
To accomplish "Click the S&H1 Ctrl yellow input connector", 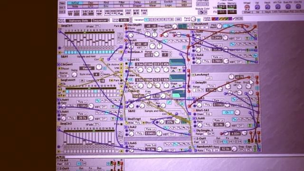I will tap(101, 59).
